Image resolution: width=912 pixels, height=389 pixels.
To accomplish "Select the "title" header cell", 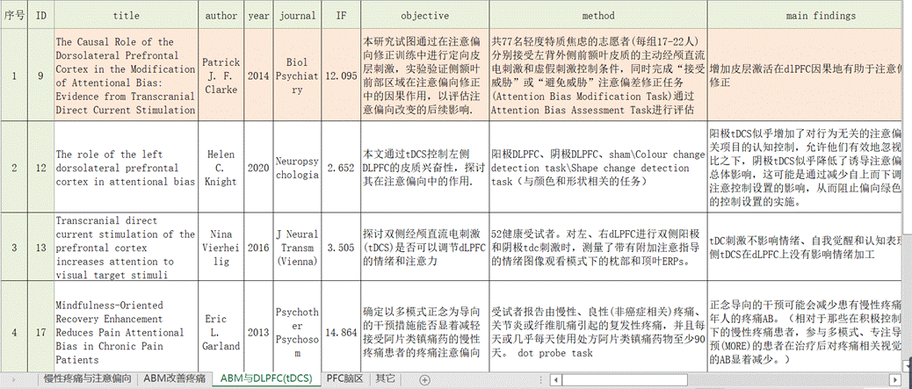I will 126,15.
